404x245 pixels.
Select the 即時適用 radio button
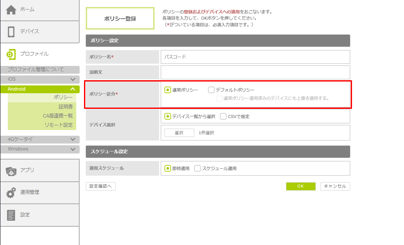point(168,168)
